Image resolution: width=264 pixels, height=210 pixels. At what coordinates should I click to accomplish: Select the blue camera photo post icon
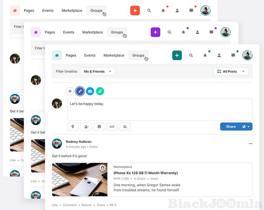(90, 91)
